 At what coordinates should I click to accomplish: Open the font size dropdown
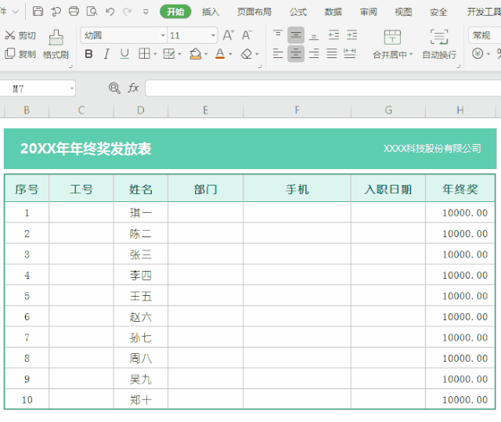(x=213, y=36)
